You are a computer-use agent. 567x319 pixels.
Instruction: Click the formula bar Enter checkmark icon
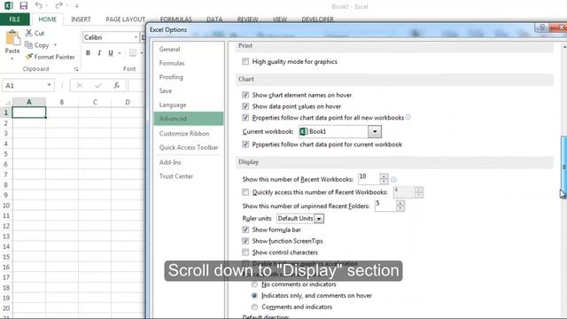[98, 85]
